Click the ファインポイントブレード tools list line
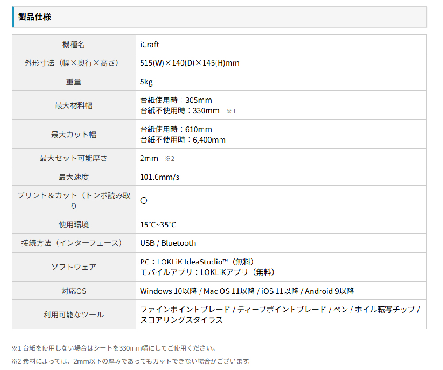 (x=280, y=310)
